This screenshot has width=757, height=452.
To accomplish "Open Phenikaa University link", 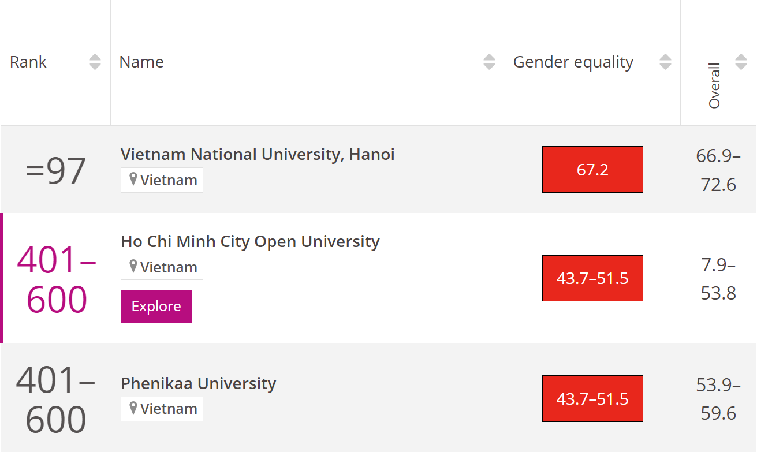I will pyautogui.click(x=198, y=383).
